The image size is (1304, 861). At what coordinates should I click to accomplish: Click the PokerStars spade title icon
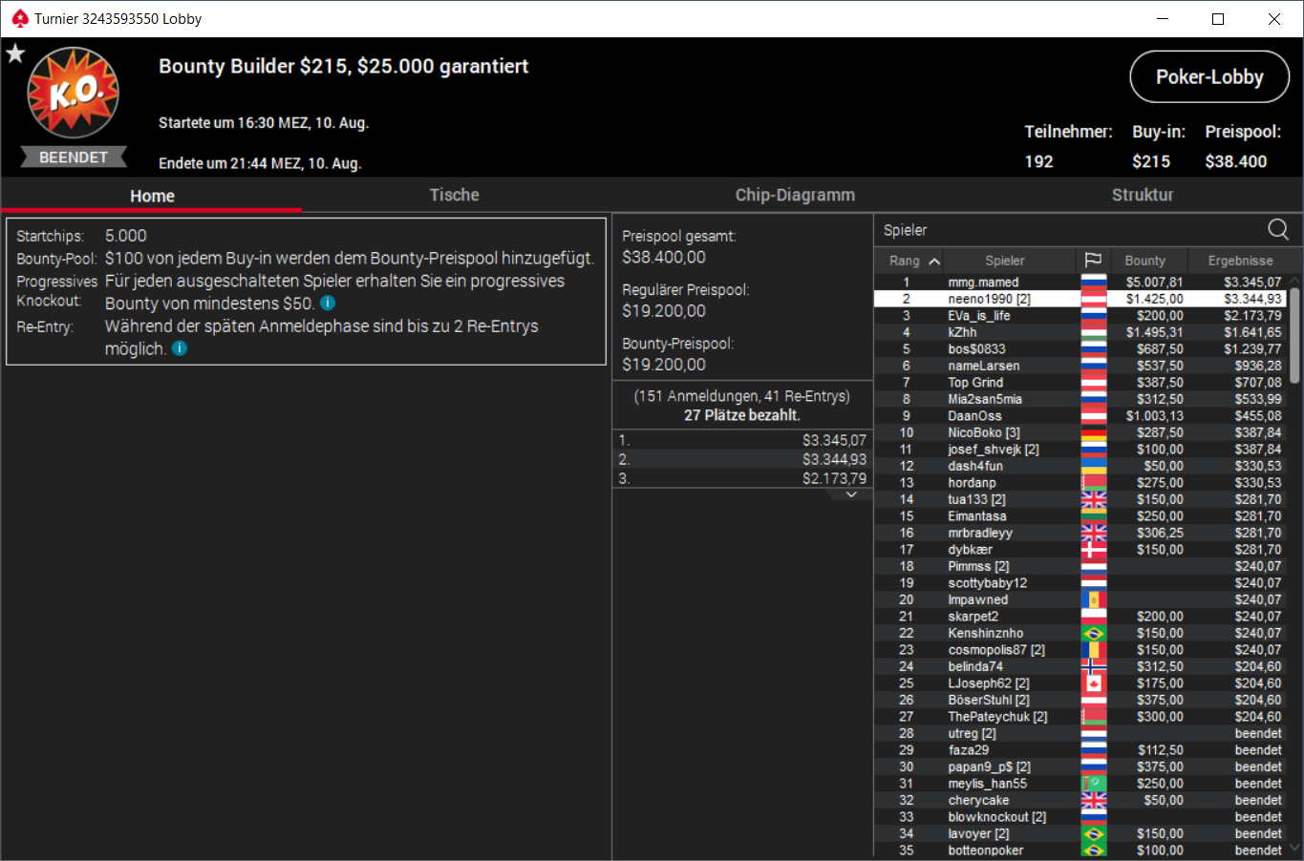point(19,18)
